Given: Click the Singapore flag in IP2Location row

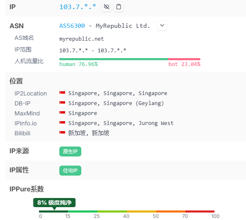Looking at the screenshot, I should tap(62, 93).
